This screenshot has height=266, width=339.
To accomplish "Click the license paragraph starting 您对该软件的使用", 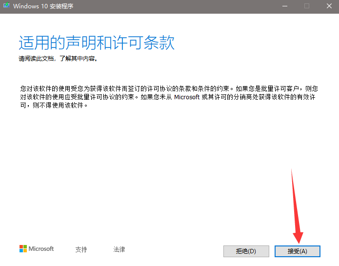I will [169, 97].
